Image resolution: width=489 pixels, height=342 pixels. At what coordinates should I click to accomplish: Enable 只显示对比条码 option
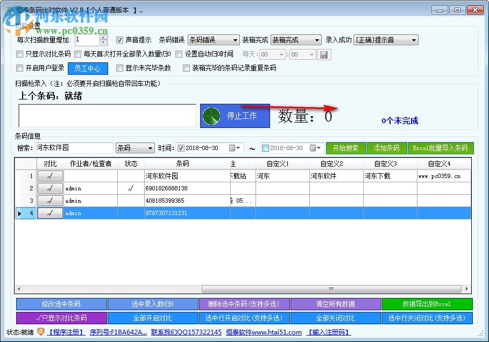pyautogui.click(x=20, y=54)
